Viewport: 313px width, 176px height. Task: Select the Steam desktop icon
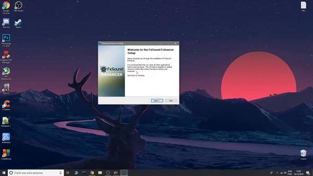(x=19, y=23)
